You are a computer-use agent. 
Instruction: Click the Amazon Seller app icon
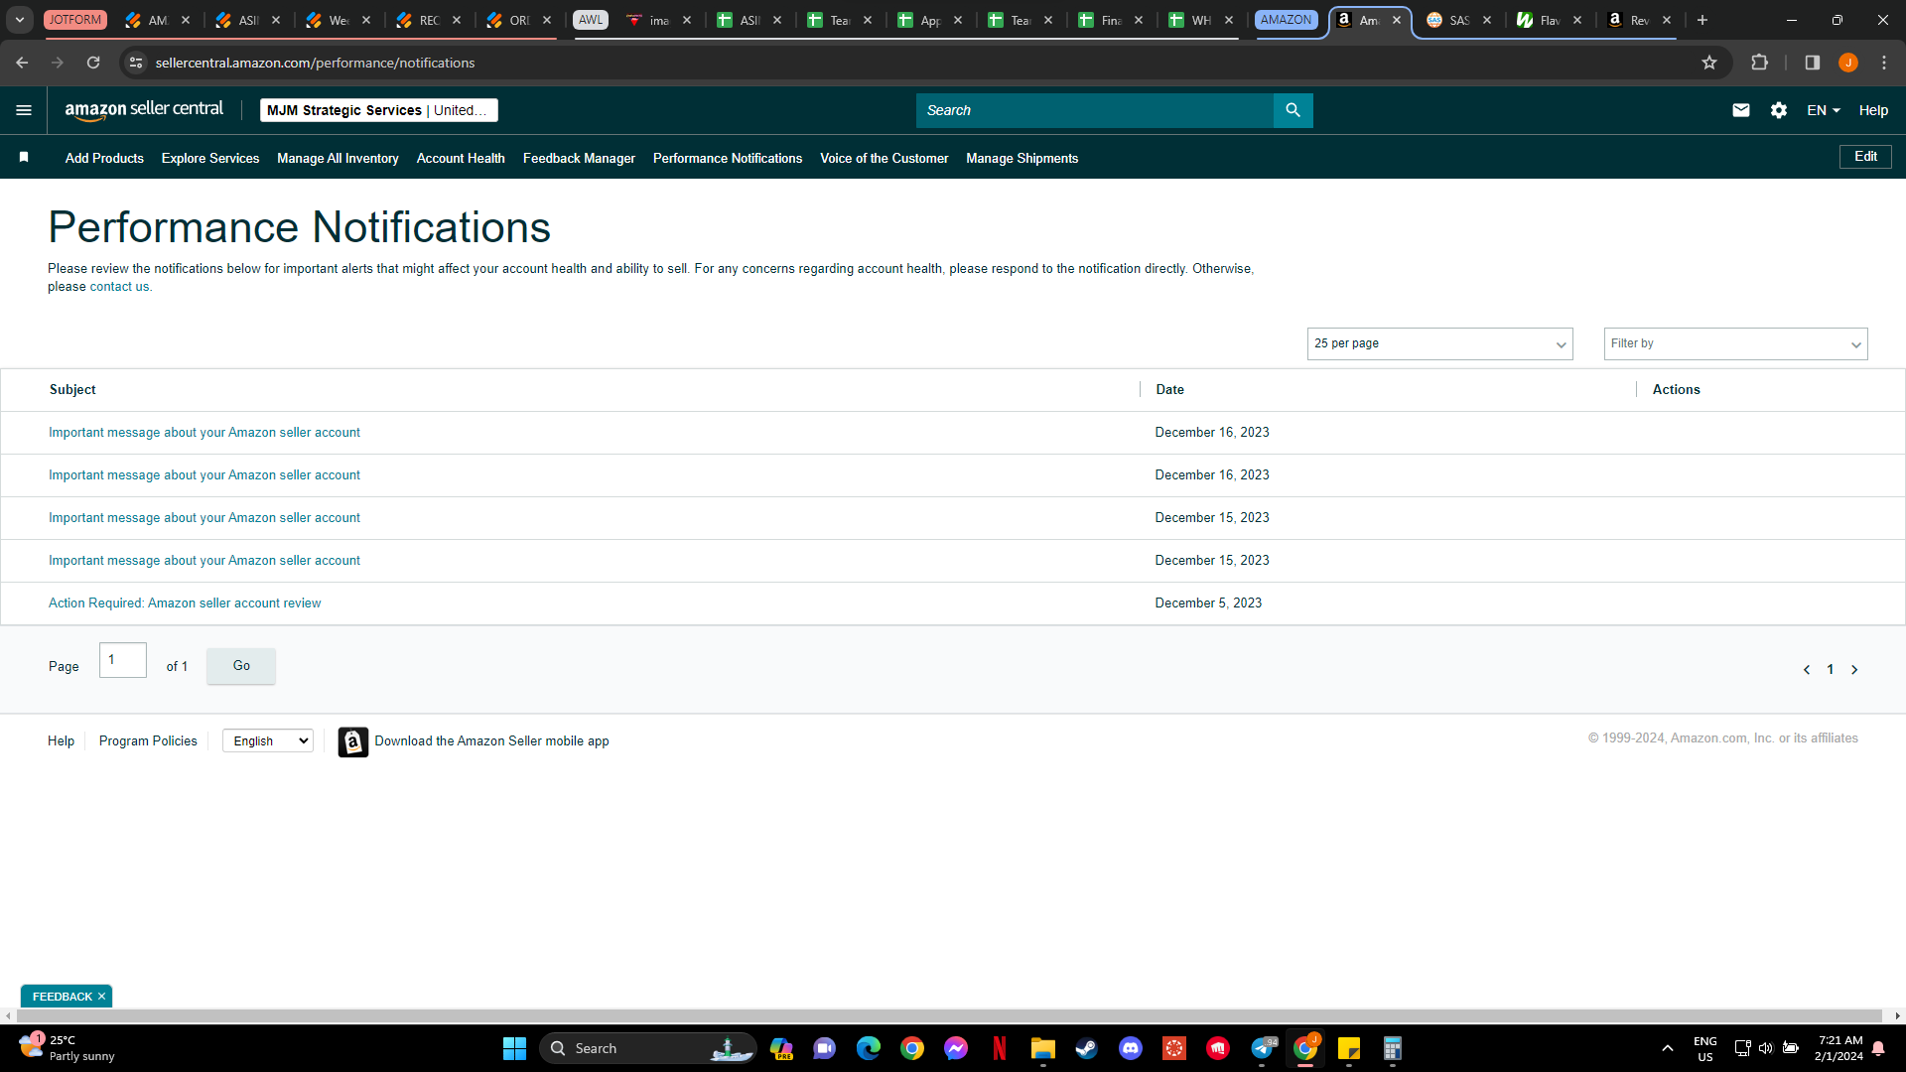point(352,741)
